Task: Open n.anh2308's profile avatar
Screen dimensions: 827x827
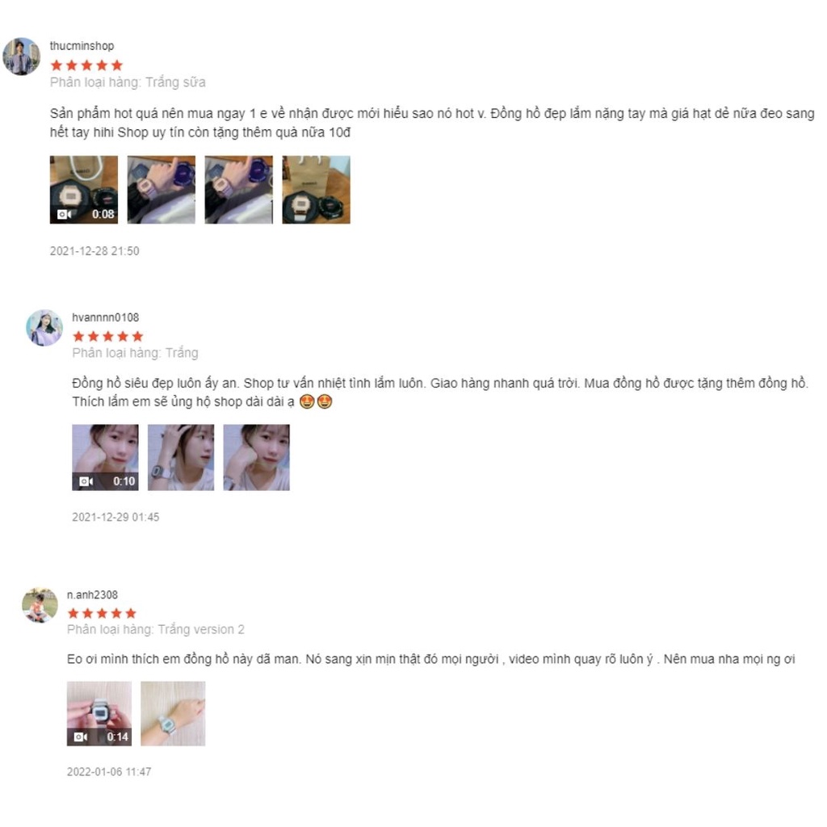Action: tap(40, 605)
